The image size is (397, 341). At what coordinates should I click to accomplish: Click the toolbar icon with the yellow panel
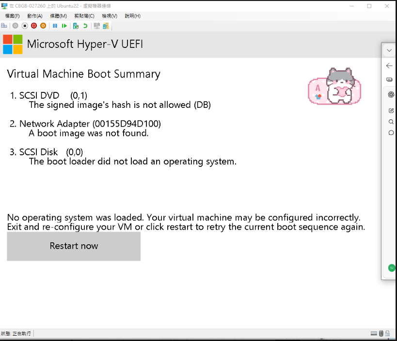[106, 26]
